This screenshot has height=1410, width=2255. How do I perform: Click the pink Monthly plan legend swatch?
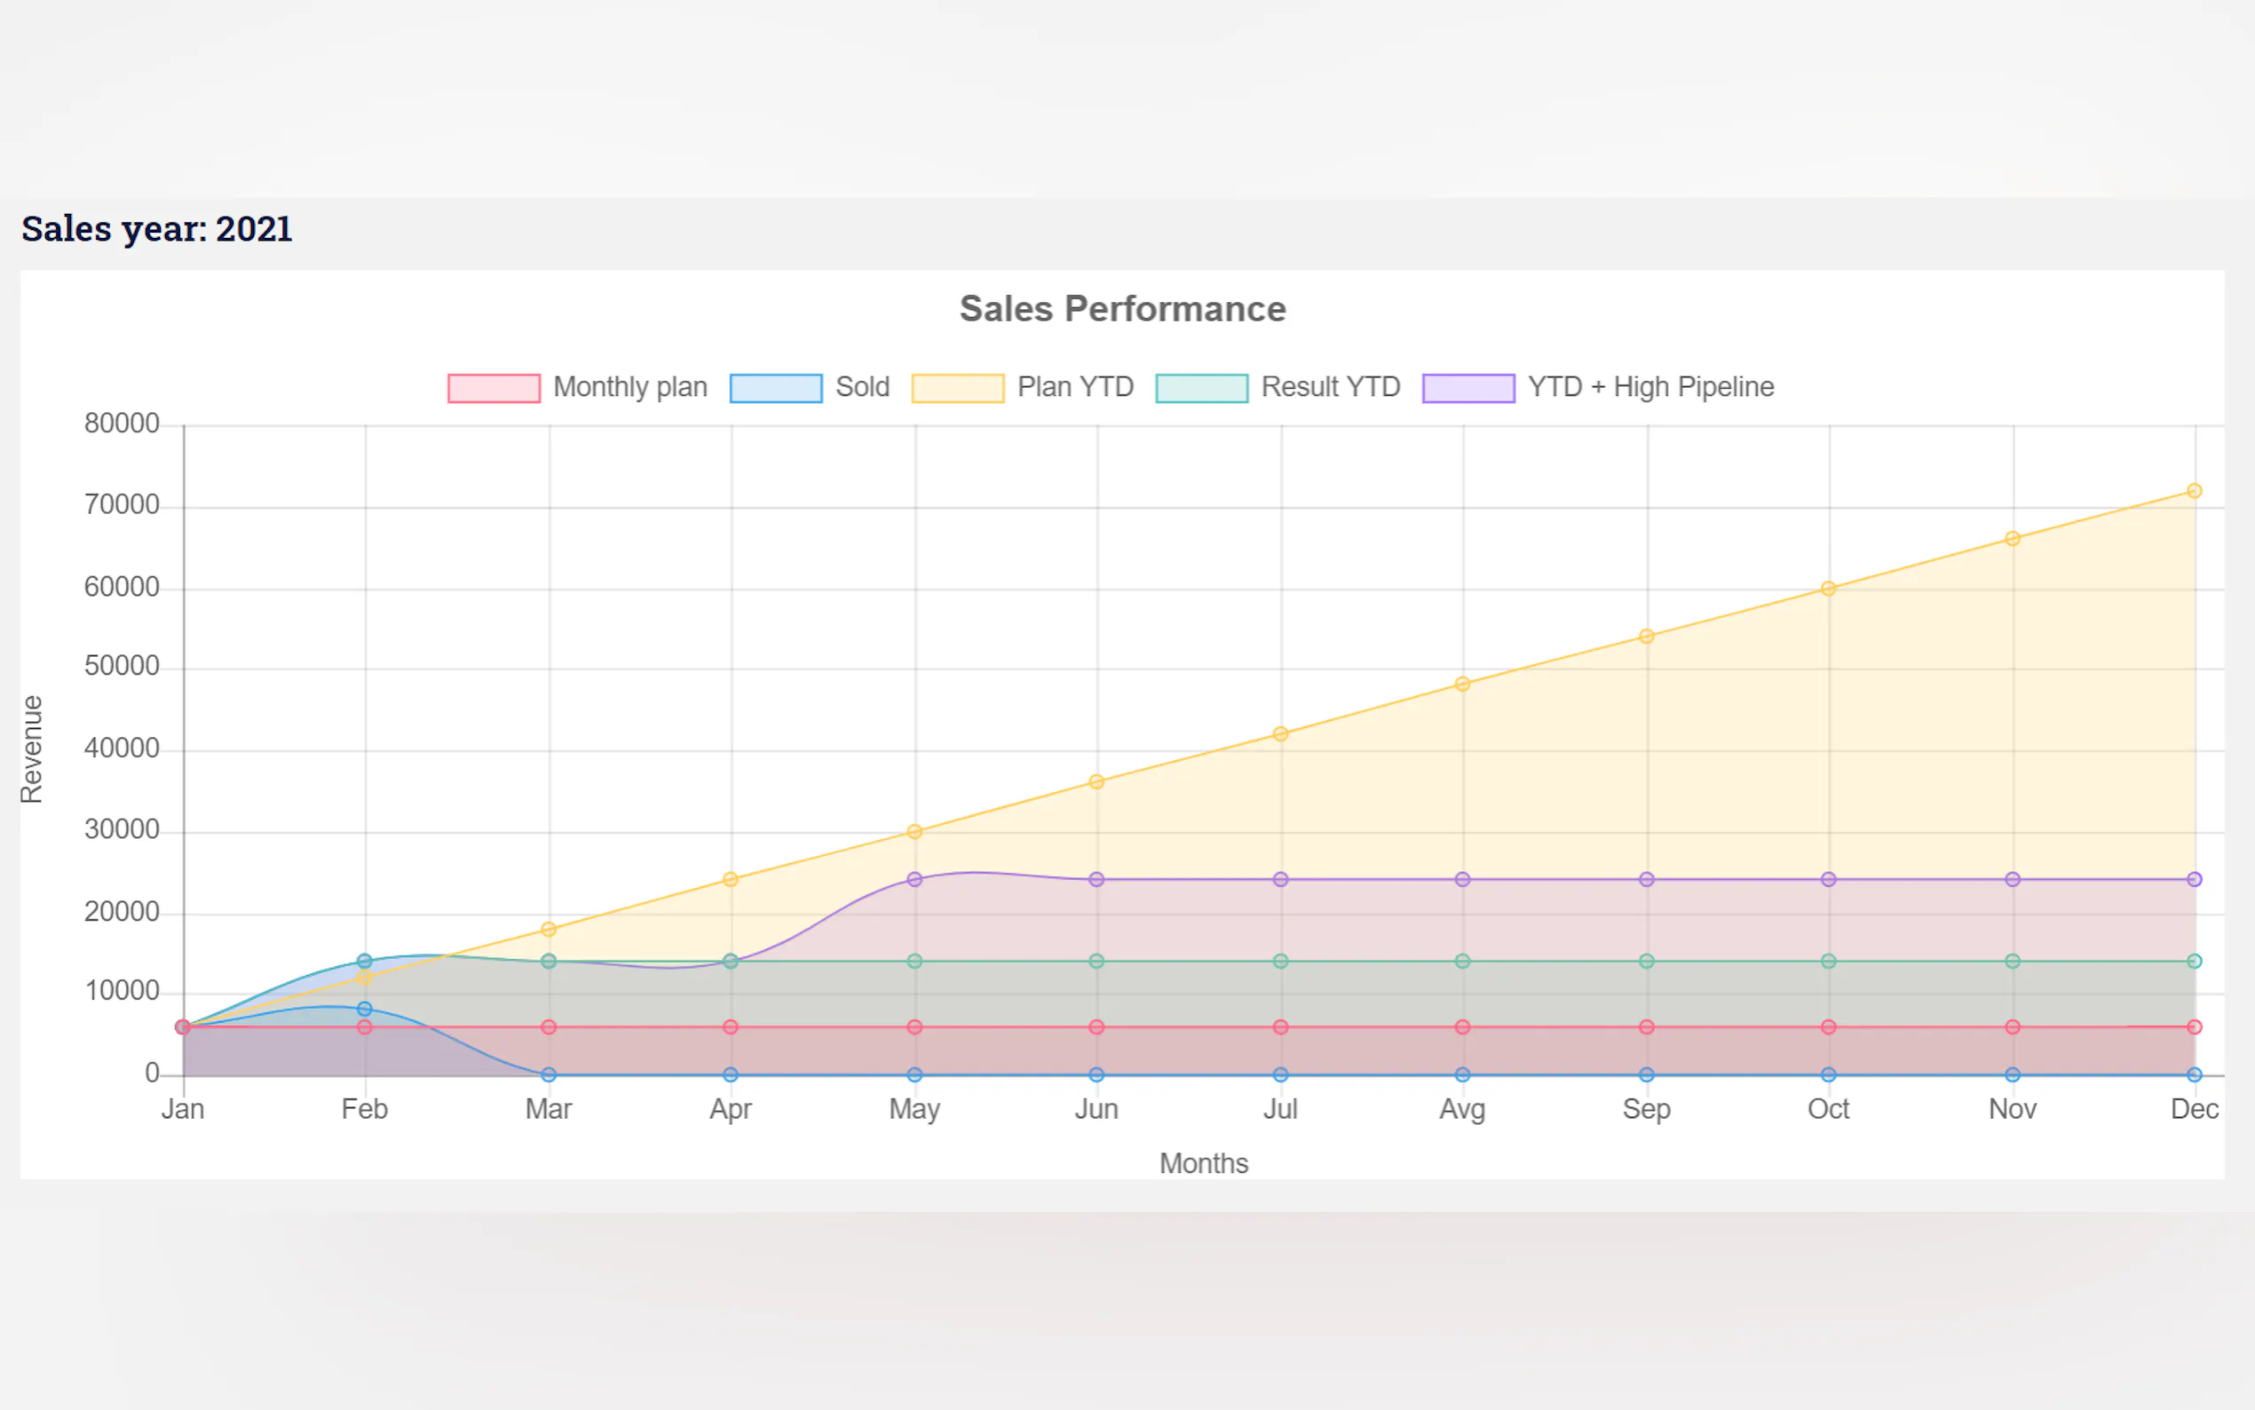tap(493, 388)
